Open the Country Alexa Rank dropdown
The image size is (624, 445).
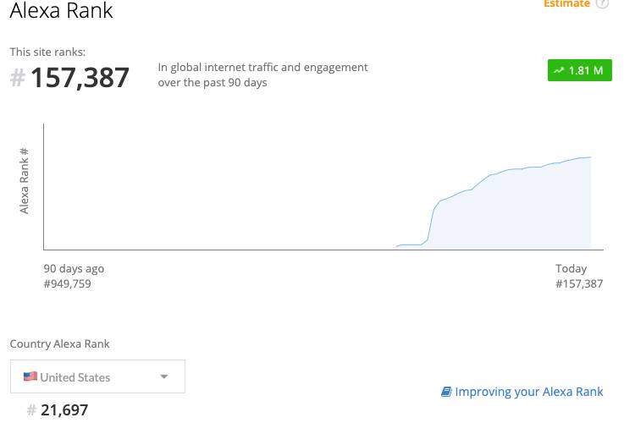[97, 376]
